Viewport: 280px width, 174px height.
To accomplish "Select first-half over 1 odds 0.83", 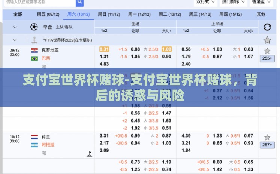I will click(249, 49).
